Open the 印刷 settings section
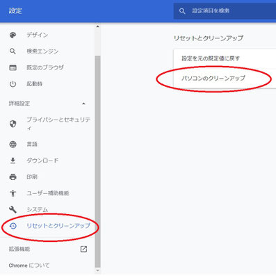The width and height of the screenshot is (276, 276). tap(32, 177)
